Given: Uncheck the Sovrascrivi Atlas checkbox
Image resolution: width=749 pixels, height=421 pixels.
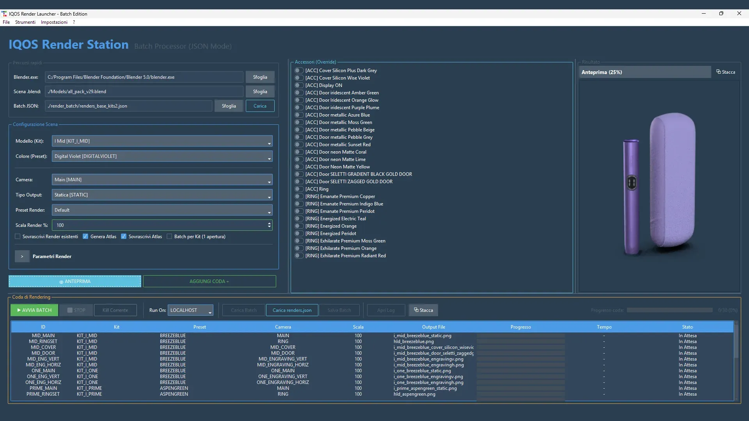Looking at the screenshot, I should 124,237.
